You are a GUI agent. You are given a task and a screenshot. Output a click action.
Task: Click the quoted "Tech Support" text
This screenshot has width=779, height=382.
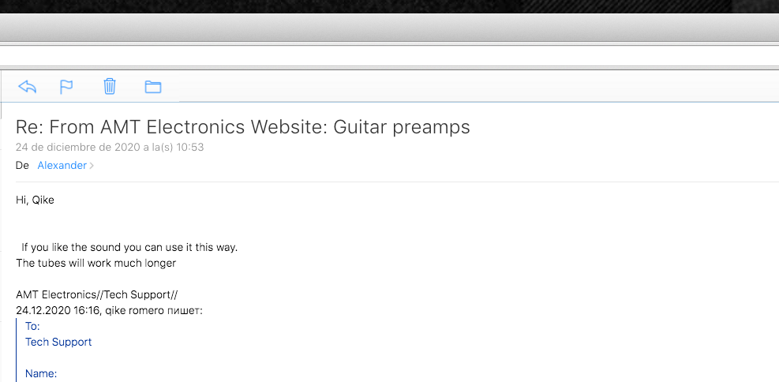point(58,343)
